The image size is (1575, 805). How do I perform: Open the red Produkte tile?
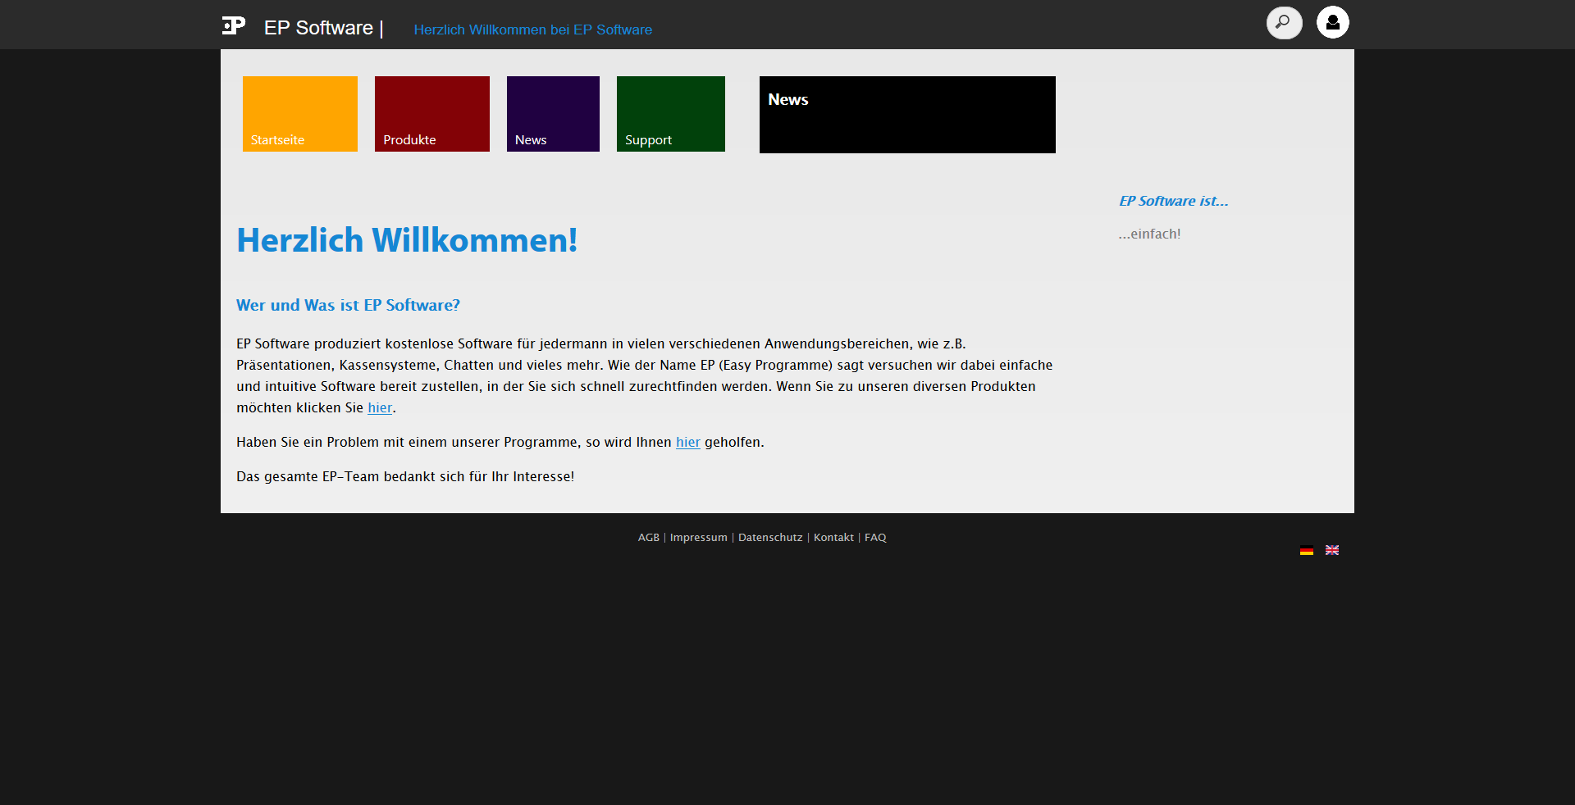(x=432, y=114)
